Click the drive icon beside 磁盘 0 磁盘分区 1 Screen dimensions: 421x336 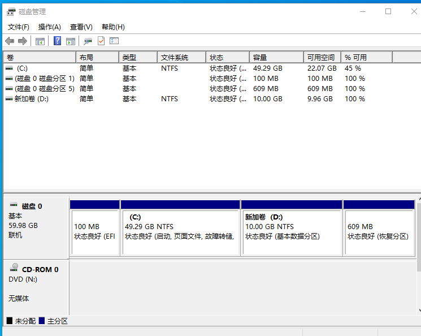(9, 79)
